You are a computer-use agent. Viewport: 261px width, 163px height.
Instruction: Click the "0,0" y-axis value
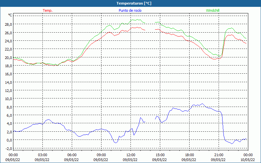tap(9, 140)
